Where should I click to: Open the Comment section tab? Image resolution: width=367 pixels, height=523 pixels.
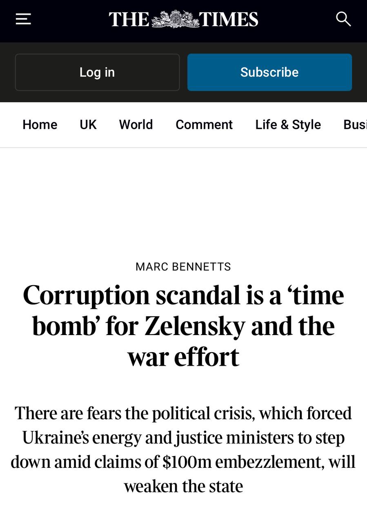click(204, 125)
